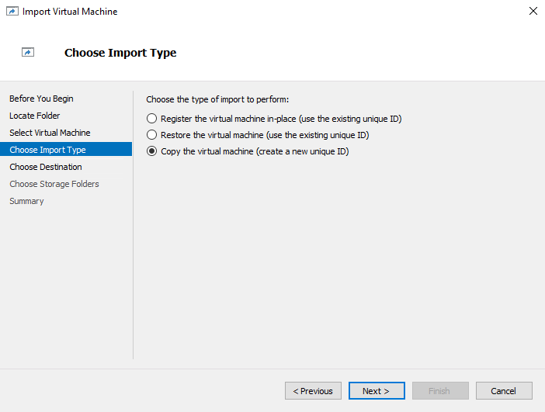Screen dimensions: 545x412
Task: Click the 'Choose the type of import' prompt text
Action: pyautogui.click(x=217, y=99)
